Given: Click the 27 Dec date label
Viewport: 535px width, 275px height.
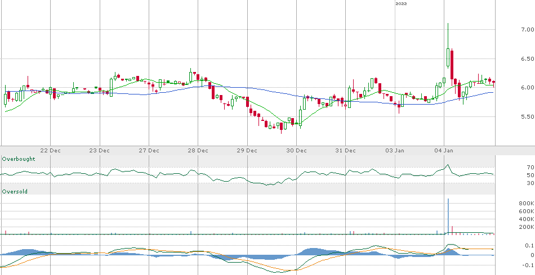Looking at the screenshot, I should [x=149, y=150].
